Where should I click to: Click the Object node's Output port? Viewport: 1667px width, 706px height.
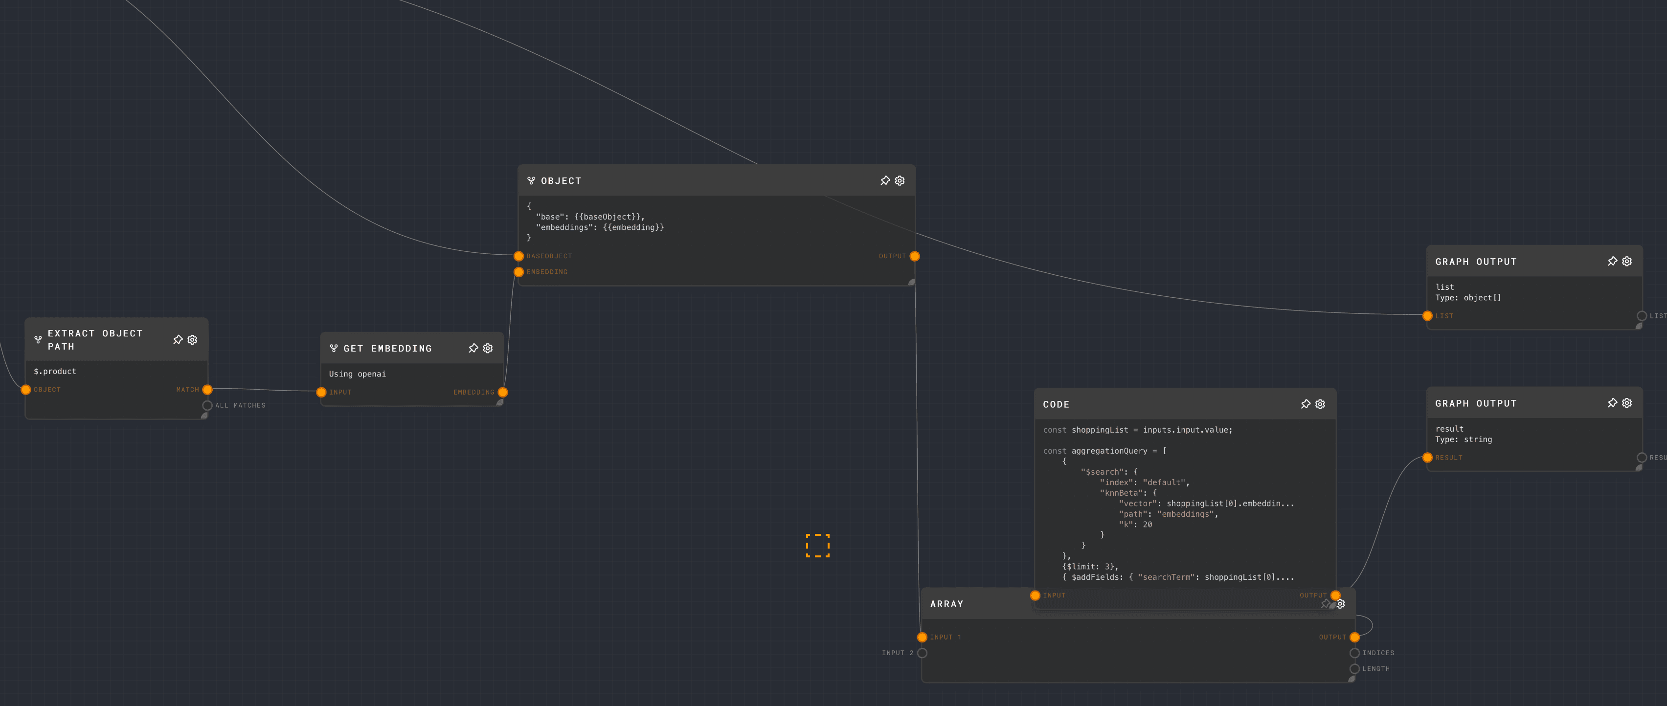(914, 256)
